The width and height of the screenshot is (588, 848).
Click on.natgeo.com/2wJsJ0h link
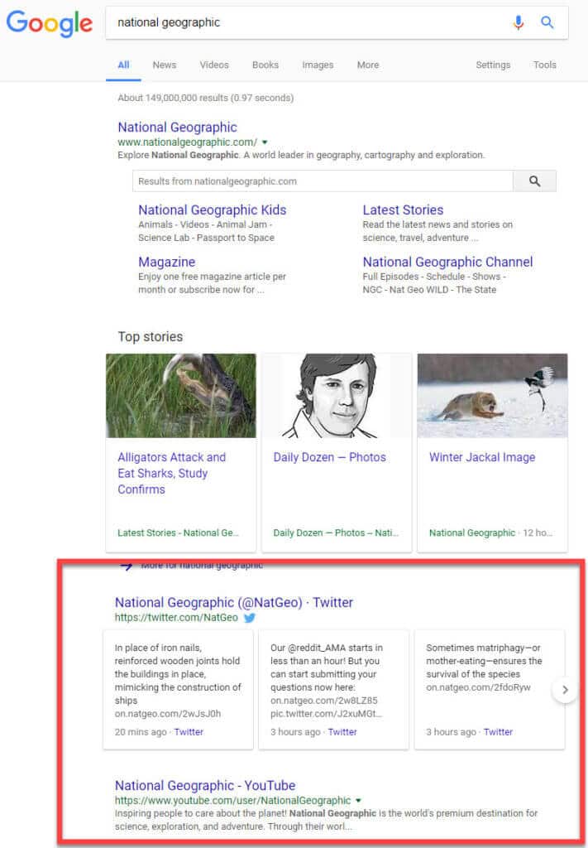(167, 714)
